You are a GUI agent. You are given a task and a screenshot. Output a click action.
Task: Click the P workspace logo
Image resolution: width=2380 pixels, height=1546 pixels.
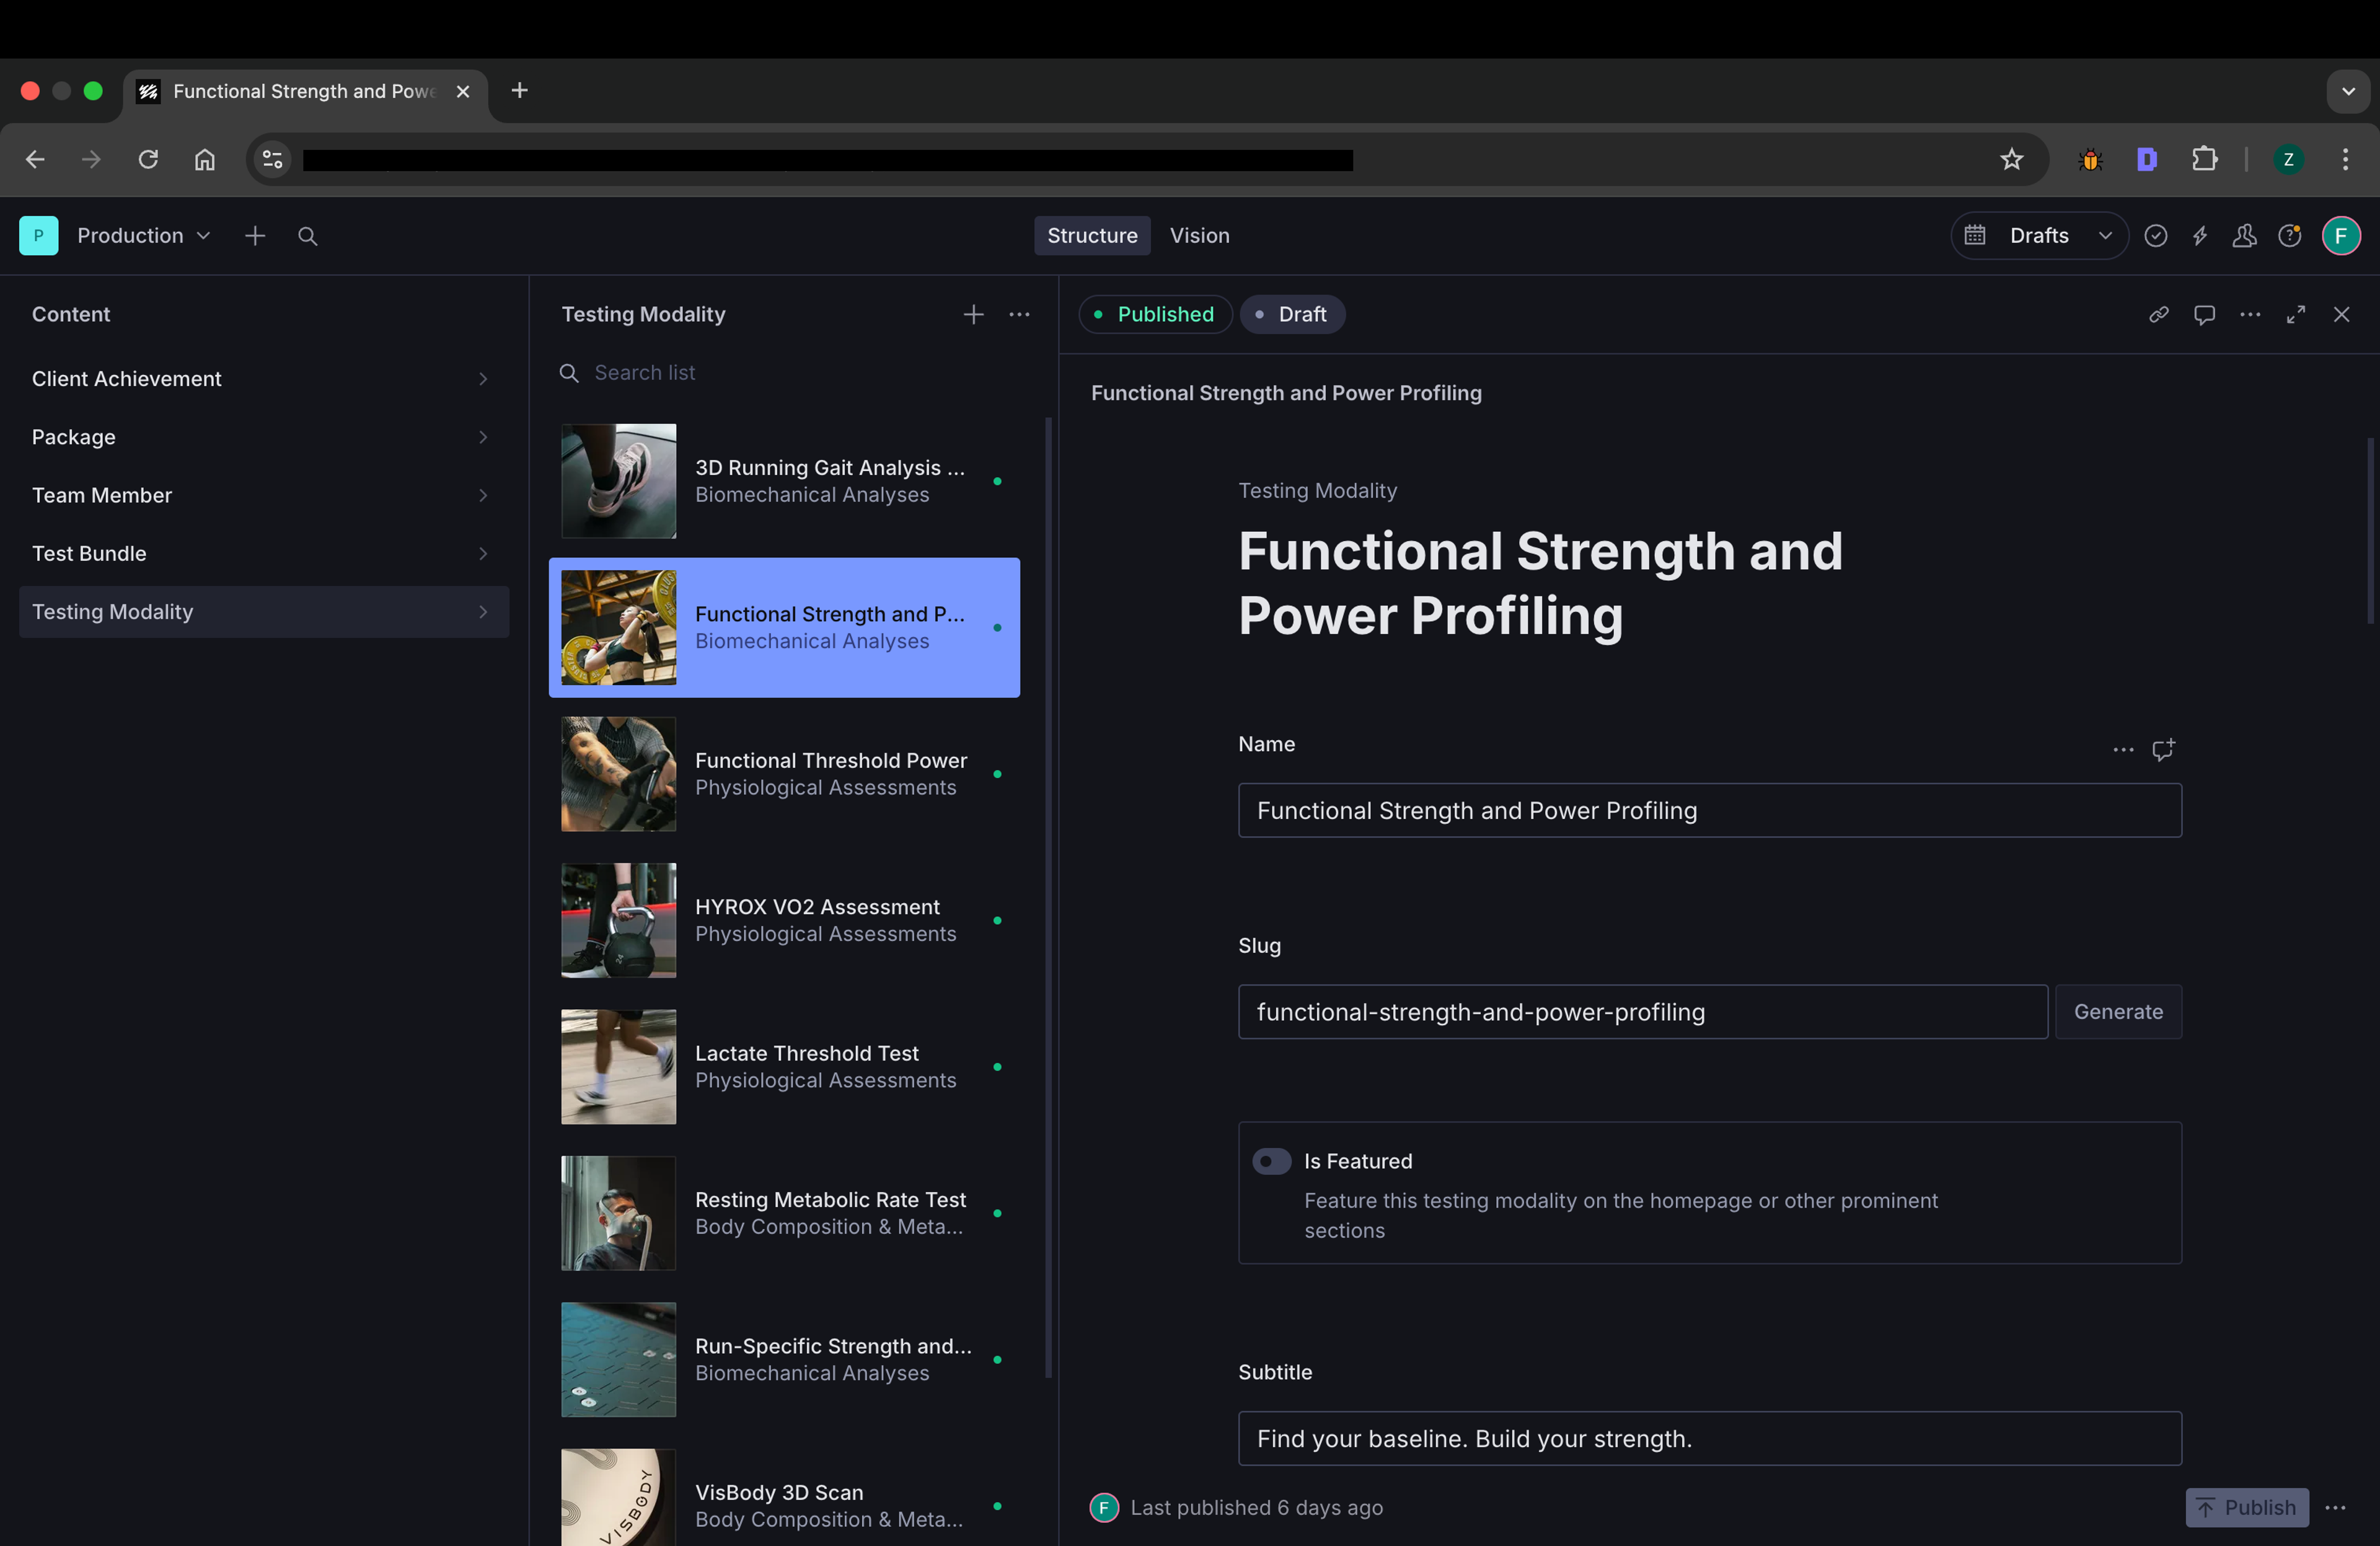38,236
